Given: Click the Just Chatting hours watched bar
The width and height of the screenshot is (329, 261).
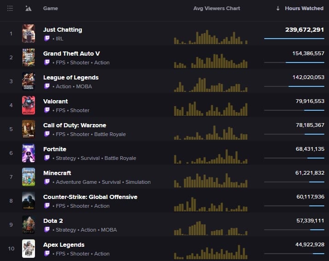Looking at the screenshot, I should tap(294, 39).
